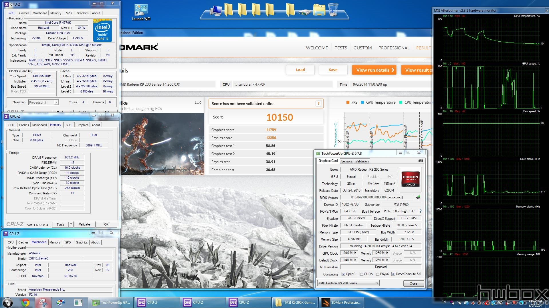The image size is (549, 308).
Task: Open the CUSTOM tab in 3DMark
Action: coord(362,48)
